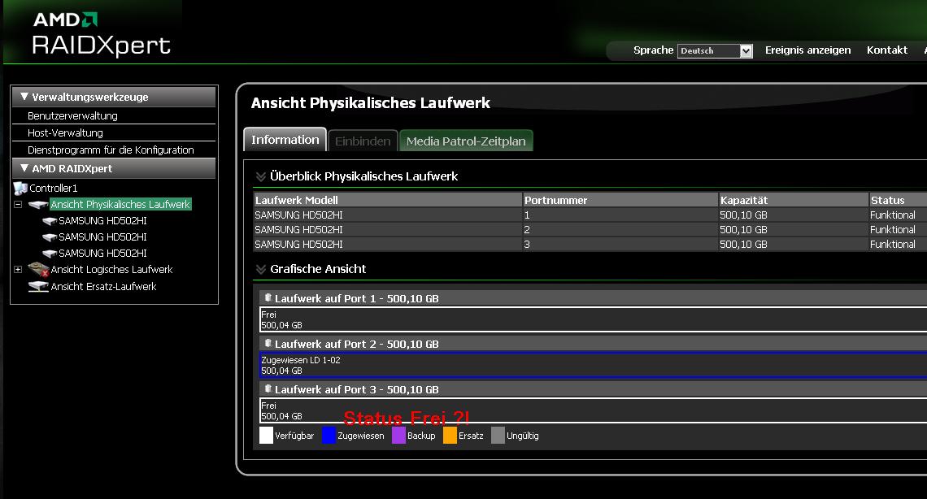This screenshot has height=499, width=927.
Task: Click the second SAMSUNG HD502HI drive icon in tree
Action: coord(50,237)
